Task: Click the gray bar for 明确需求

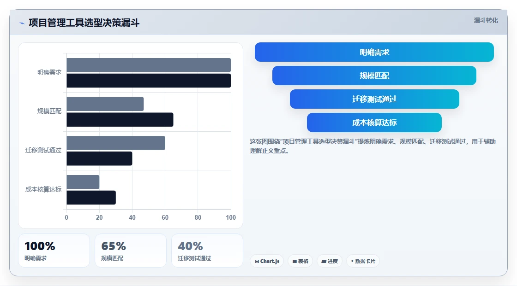Action: tap(149, 65)
